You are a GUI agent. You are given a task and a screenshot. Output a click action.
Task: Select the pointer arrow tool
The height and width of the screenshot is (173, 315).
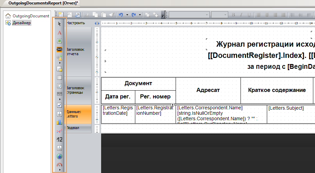[x=59, y=24]
